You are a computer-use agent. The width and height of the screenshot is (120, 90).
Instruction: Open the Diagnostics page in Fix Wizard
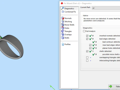click(x=69, y=8)
